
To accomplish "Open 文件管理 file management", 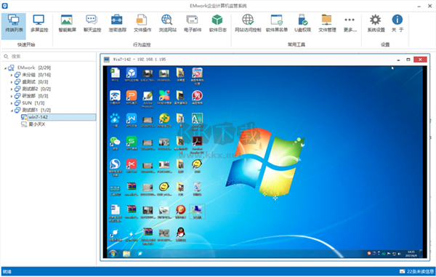I will (327, 23).
